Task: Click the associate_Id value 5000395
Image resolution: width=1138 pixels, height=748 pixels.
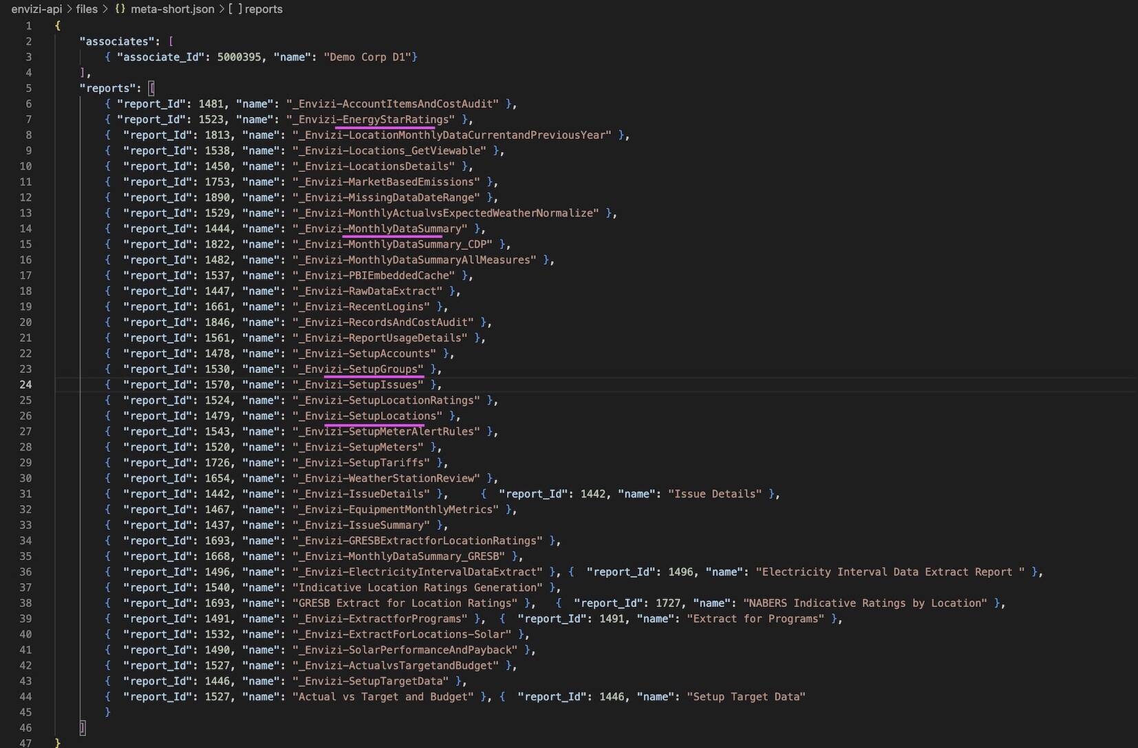Action: [x=239, y=57]
